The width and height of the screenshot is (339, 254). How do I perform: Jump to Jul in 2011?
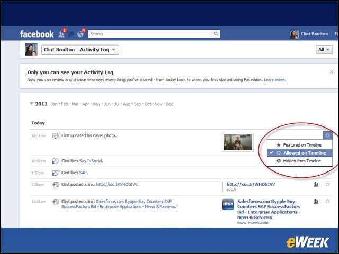point(117,104)
